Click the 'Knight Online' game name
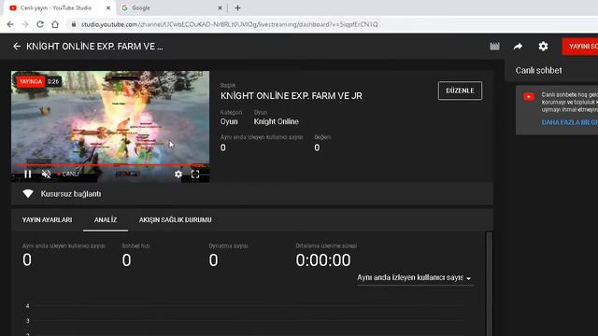 click(277, 121)
